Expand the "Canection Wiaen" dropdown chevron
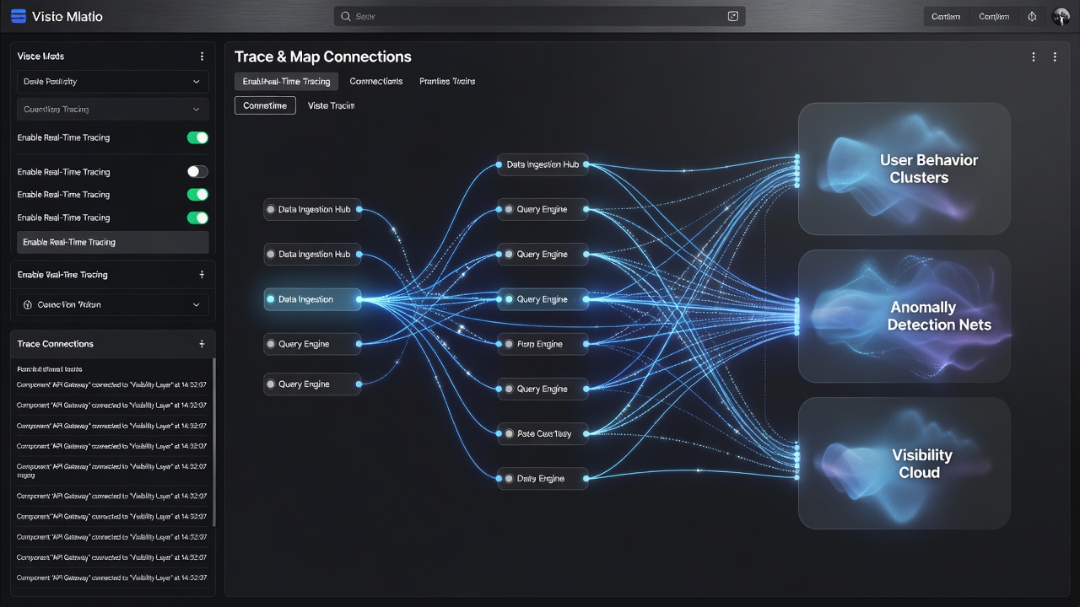Viewport: 1080px width, 607px height. point(197,304)
